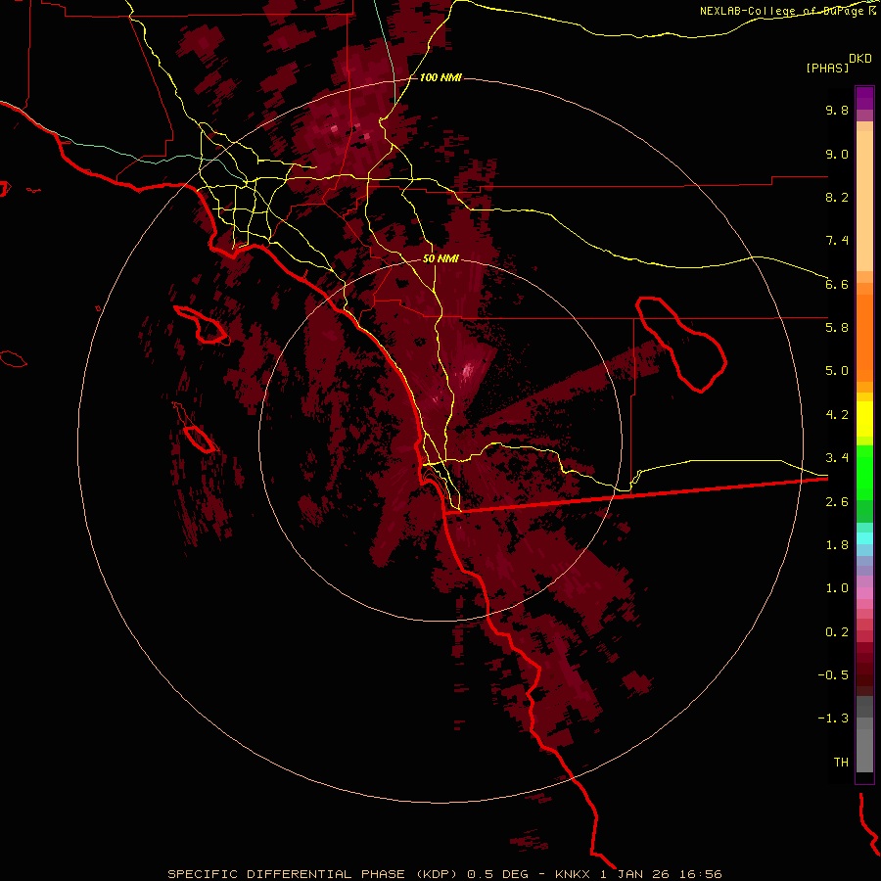Click the 6.6 value on color scale
Viewport: 881px width, 881px height.
837,284
